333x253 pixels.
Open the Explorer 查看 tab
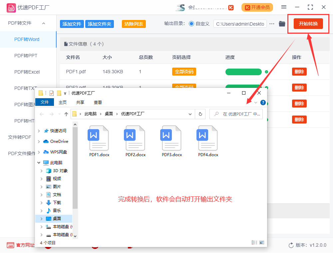click(x=98, y=102)
